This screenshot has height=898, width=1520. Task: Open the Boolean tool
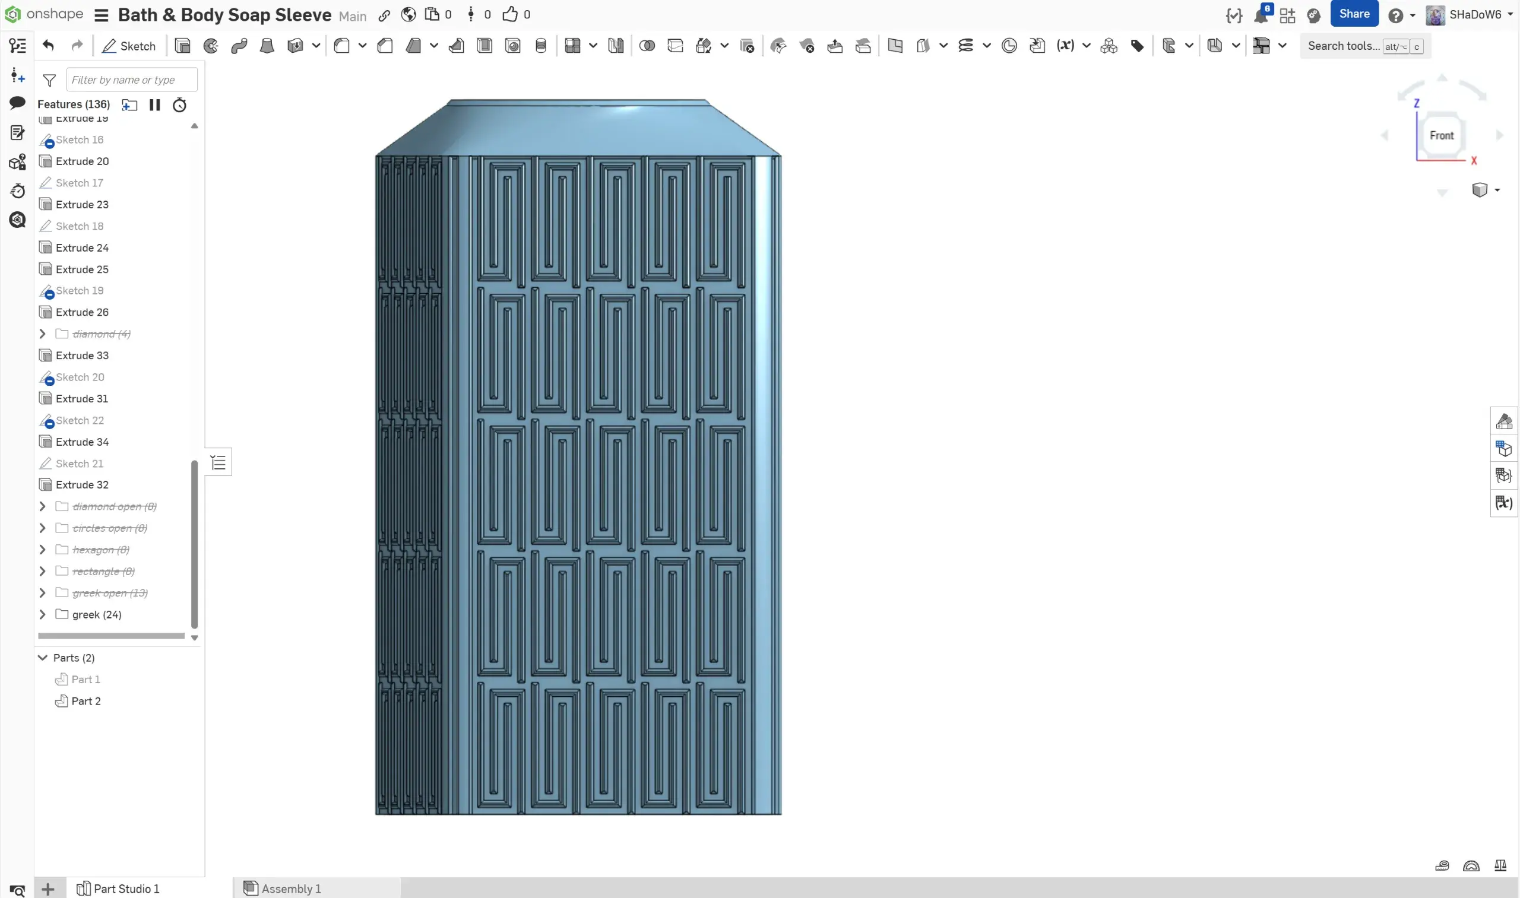coord(647,46)
